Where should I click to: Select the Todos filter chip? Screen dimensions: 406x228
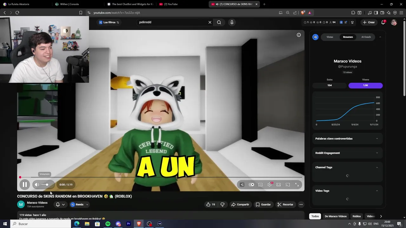tap(315, 216)
